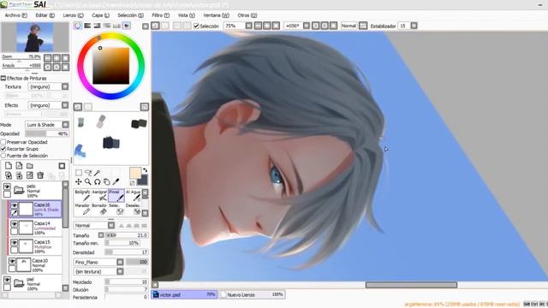Screen dimensions: 548x308
Task: Activate the hand pan tool
Action: click(106, 181)
